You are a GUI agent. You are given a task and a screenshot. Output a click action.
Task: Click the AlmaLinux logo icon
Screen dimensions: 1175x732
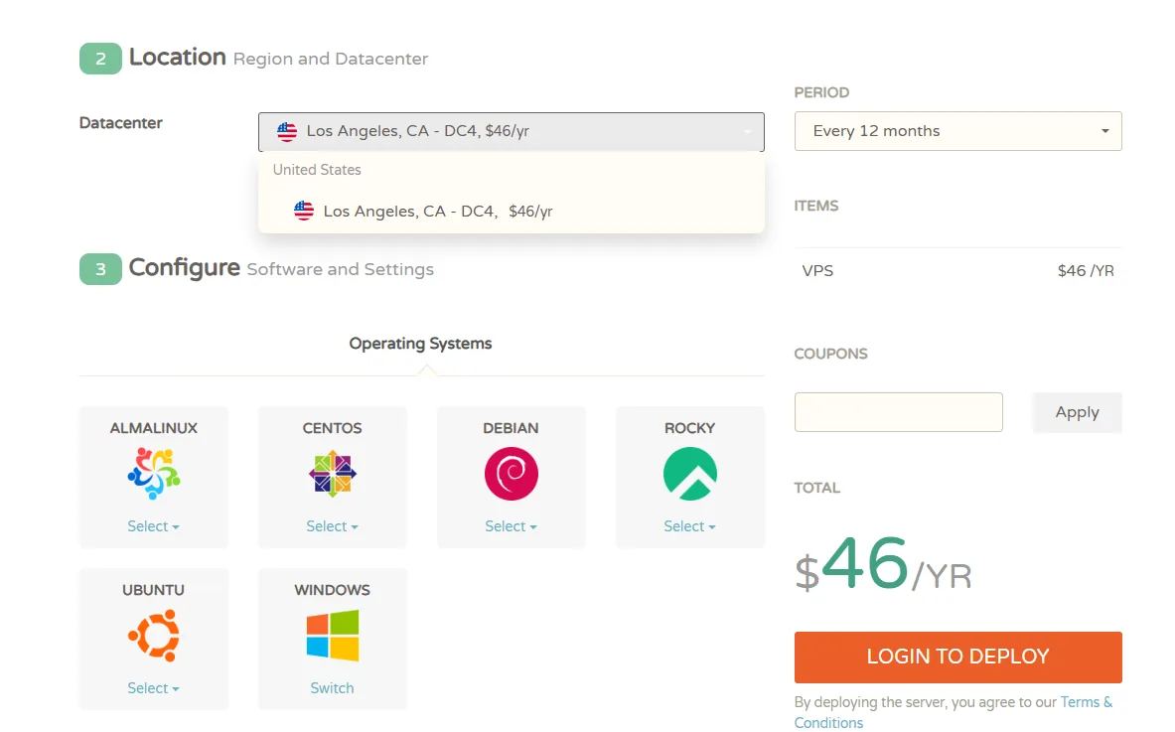pyautogui.click(x=154, y=474)
